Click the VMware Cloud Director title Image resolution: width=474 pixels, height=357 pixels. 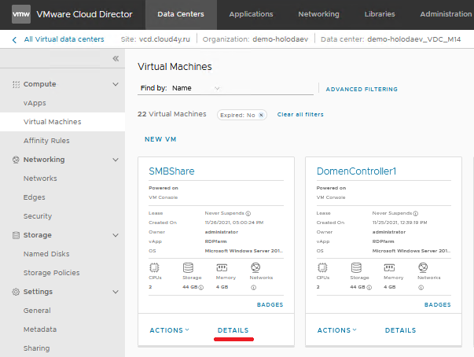84,14
